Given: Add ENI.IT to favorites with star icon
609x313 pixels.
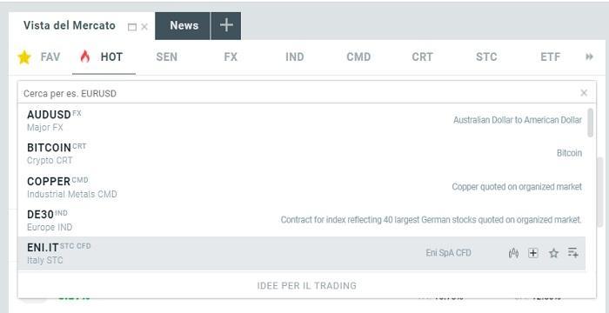Looking at the screenshot, I should 553,254.
